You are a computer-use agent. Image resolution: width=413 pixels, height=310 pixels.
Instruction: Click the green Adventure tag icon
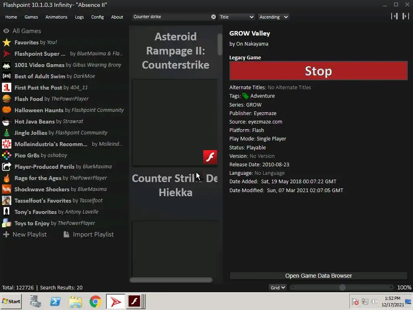point(245,96)
